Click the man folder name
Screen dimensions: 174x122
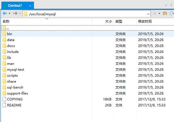pyautogui.click(x=11, y=64)
